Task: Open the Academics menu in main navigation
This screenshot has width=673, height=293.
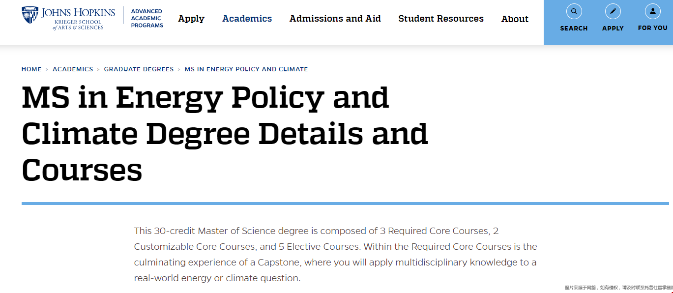Action: [x=247, y=19]
